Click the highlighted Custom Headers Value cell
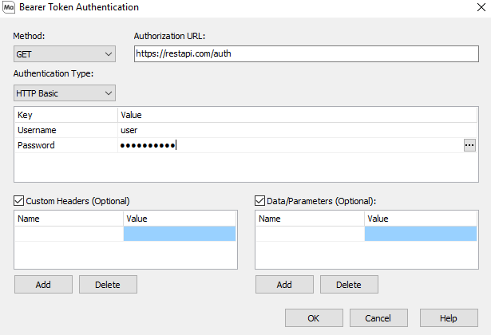Screen dimensions: 491x335 (x=180, y=234)
